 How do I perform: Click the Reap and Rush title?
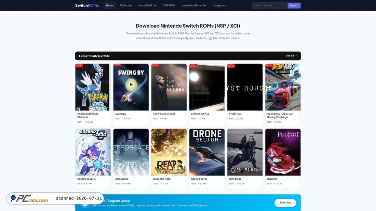pos(162,179)
